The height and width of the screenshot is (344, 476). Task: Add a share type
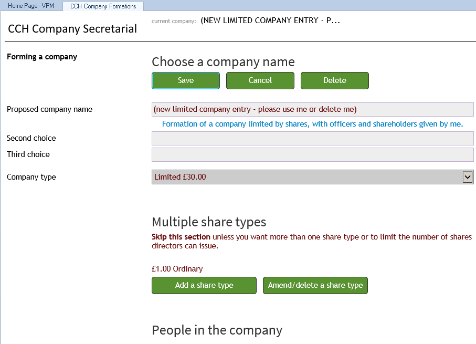tap(204, 285)
